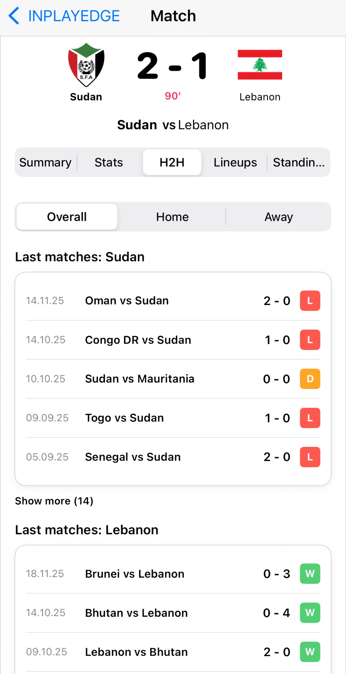This screenshot has height=674, width=346.
Task: Tap the loss badge on Oman vs Sudan
Action: 310,301
